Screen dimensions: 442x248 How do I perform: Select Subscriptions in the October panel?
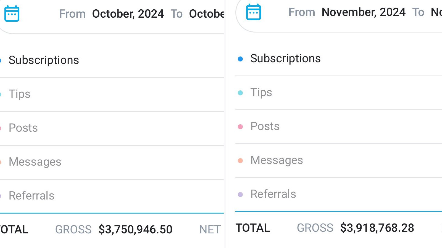coord(44,60)
